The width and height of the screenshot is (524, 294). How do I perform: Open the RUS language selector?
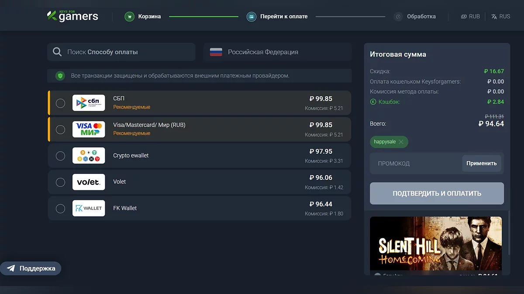click(500, 17)
